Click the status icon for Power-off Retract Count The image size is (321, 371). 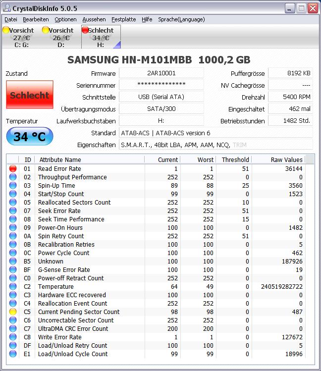[13, 278]
